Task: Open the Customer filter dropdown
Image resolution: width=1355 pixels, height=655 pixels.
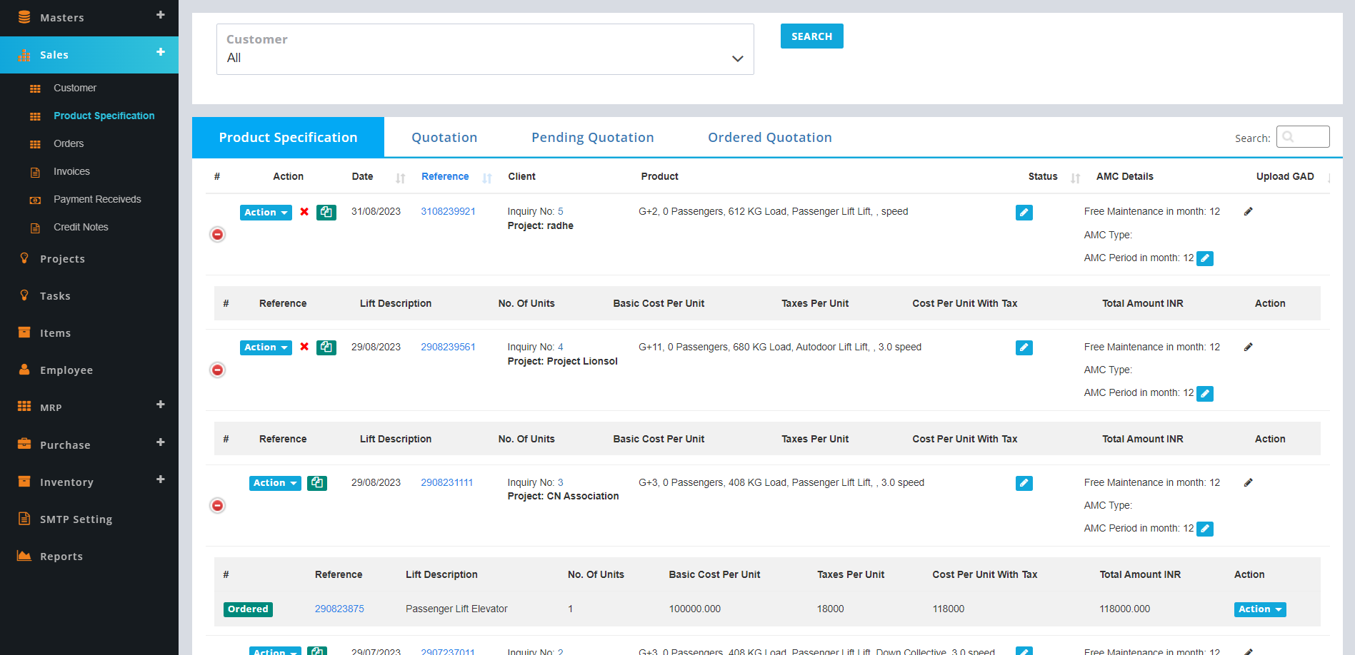Action: [x=485, y=49]
